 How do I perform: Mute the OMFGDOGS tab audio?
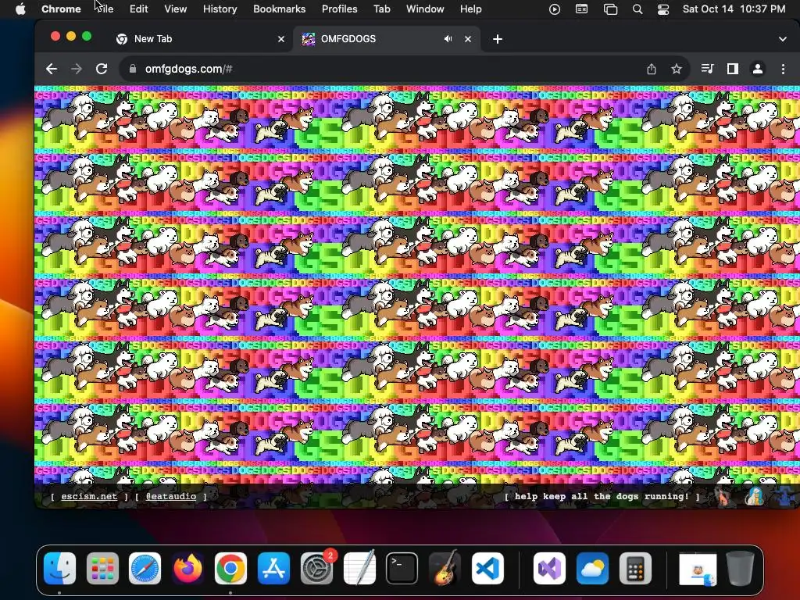(x=448, y=39)
